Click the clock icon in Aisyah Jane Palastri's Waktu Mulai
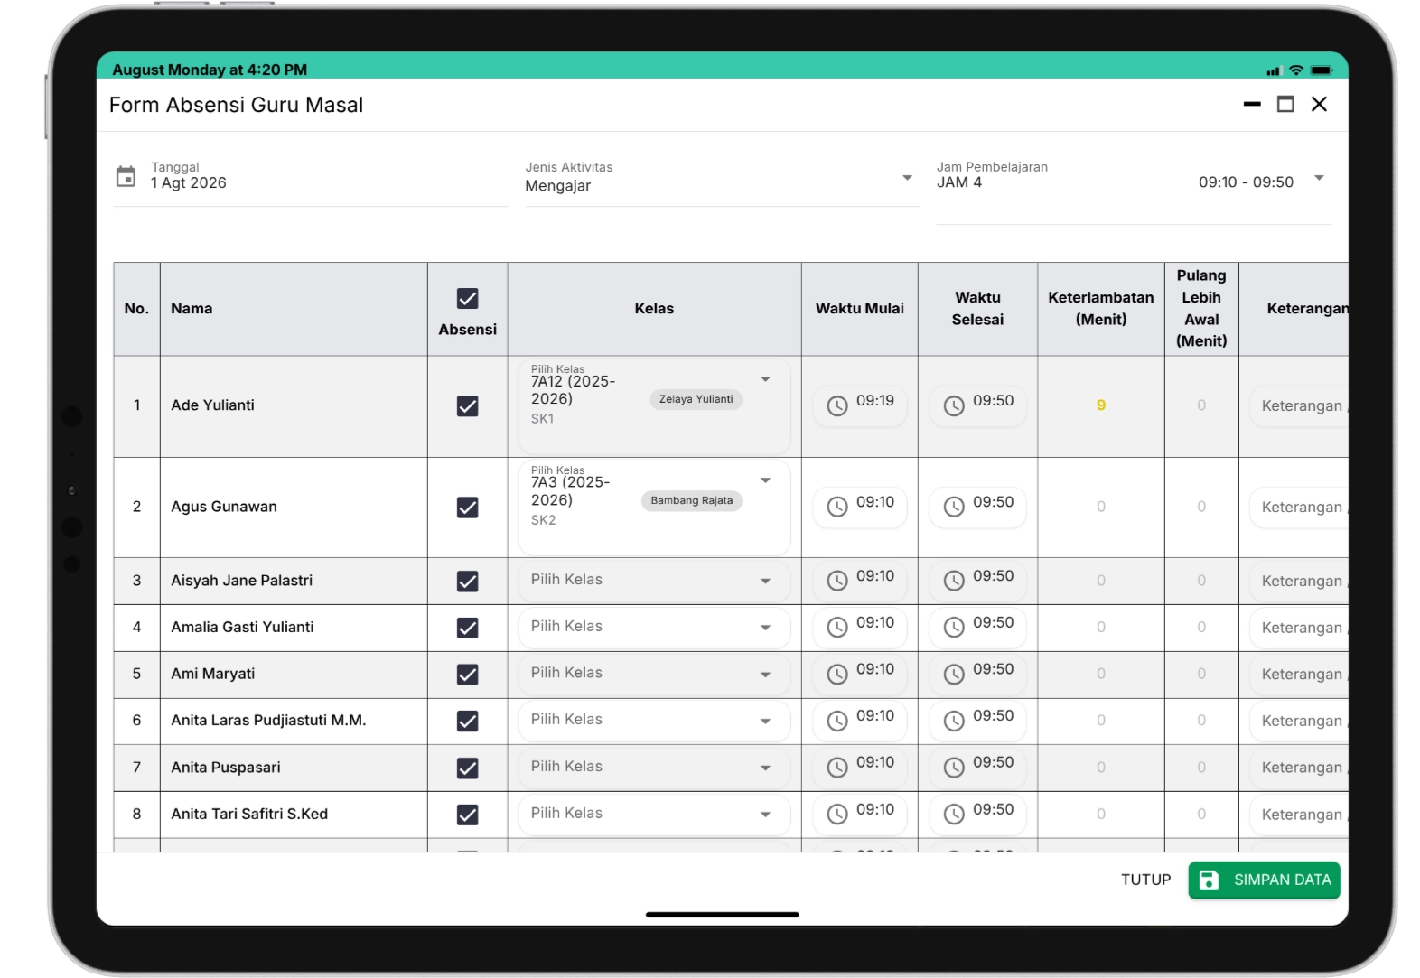The image size is (1420, 978). pos(837,581)
